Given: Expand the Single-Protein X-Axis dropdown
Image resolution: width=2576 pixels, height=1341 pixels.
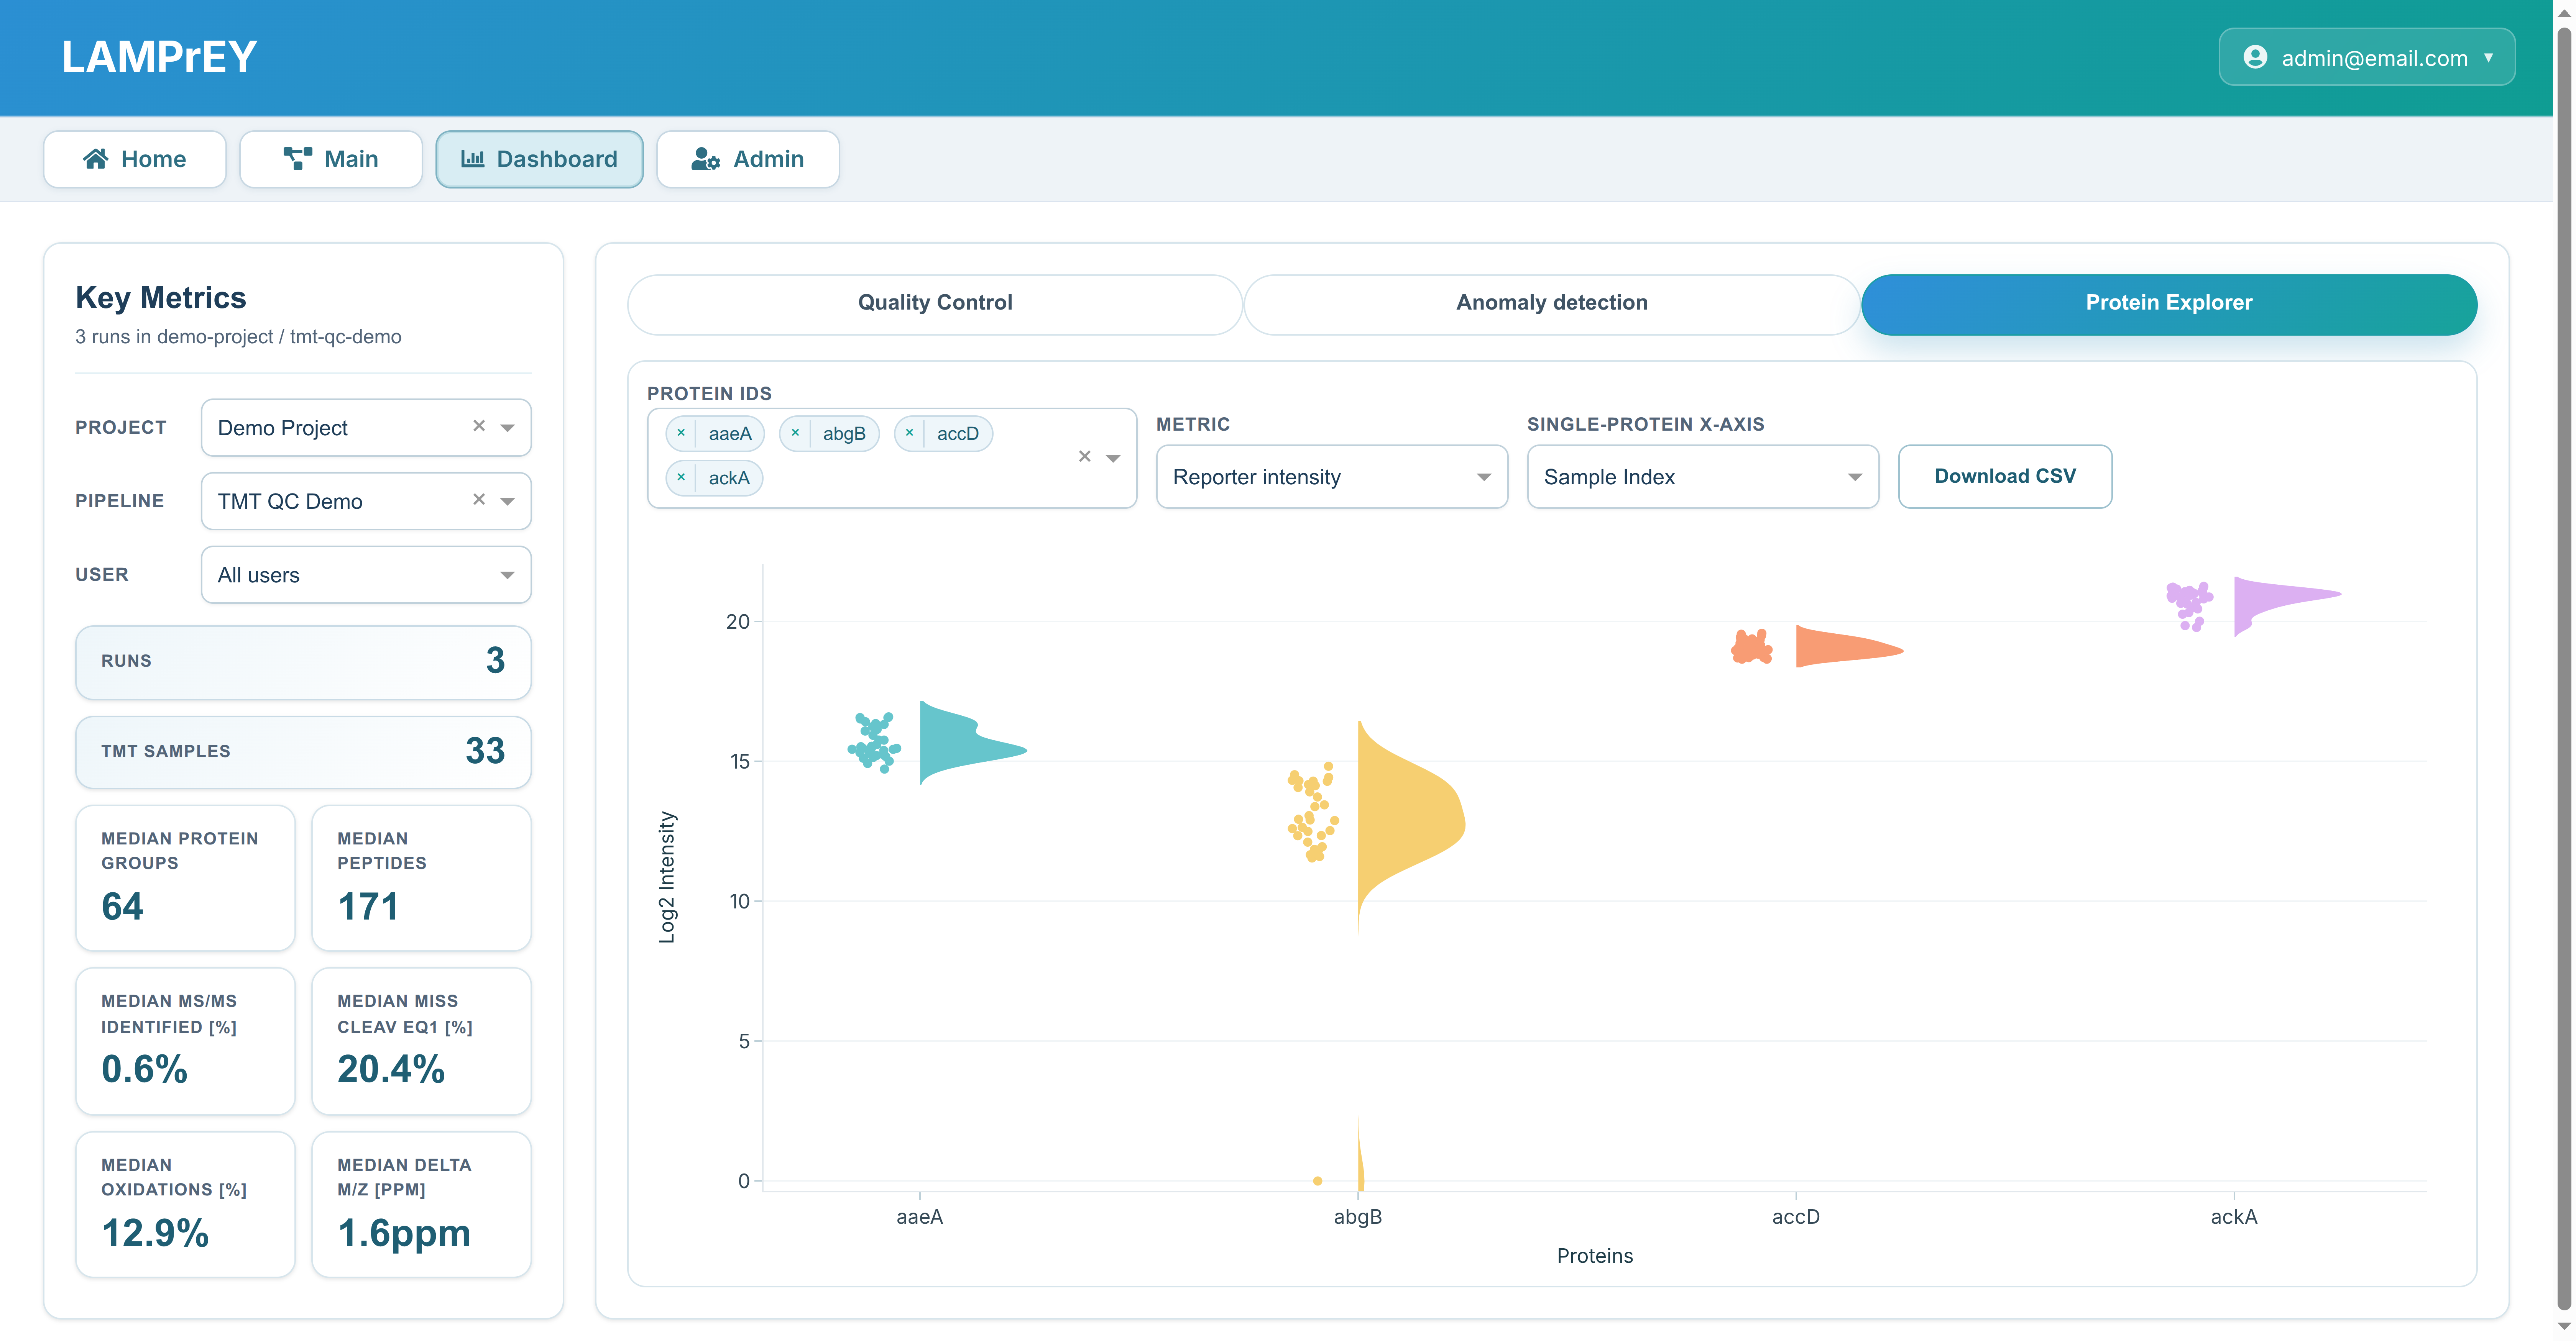Looking at the screenshot, I should [x=1702, y=477].
